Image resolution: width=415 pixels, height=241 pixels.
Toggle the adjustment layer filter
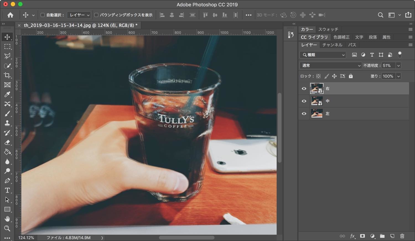tap(363, 55)
